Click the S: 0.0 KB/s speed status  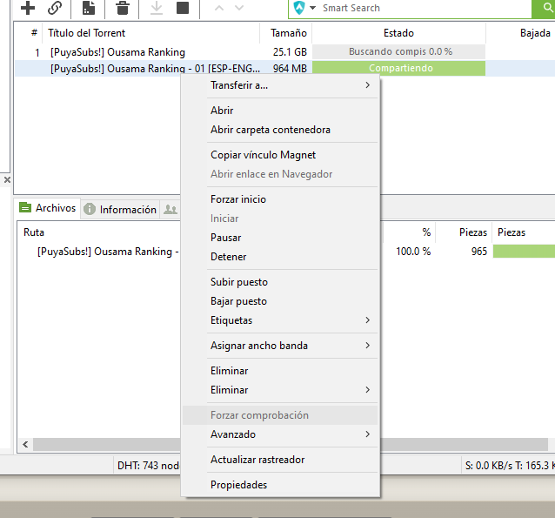coord(509,465)
